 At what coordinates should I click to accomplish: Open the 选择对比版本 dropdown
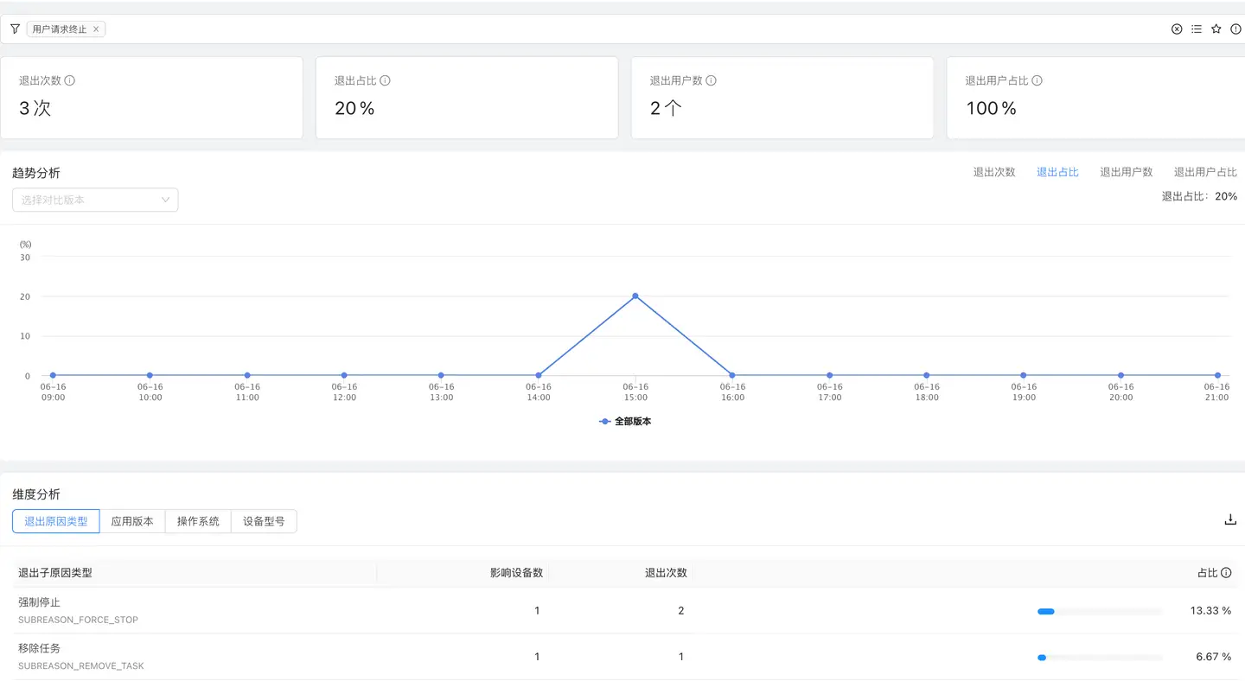click(95, 200)
